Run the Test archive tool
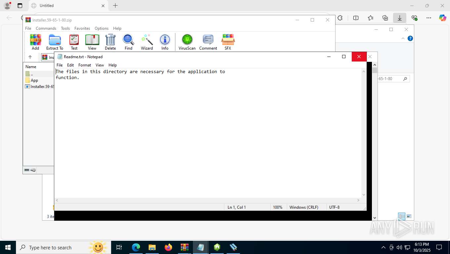 [74, 42]
